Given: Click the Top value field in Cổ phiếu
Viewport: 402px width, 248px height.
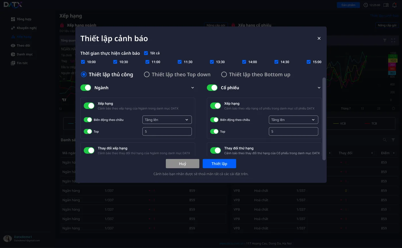Looking at the screenshot, I should 293,131.
